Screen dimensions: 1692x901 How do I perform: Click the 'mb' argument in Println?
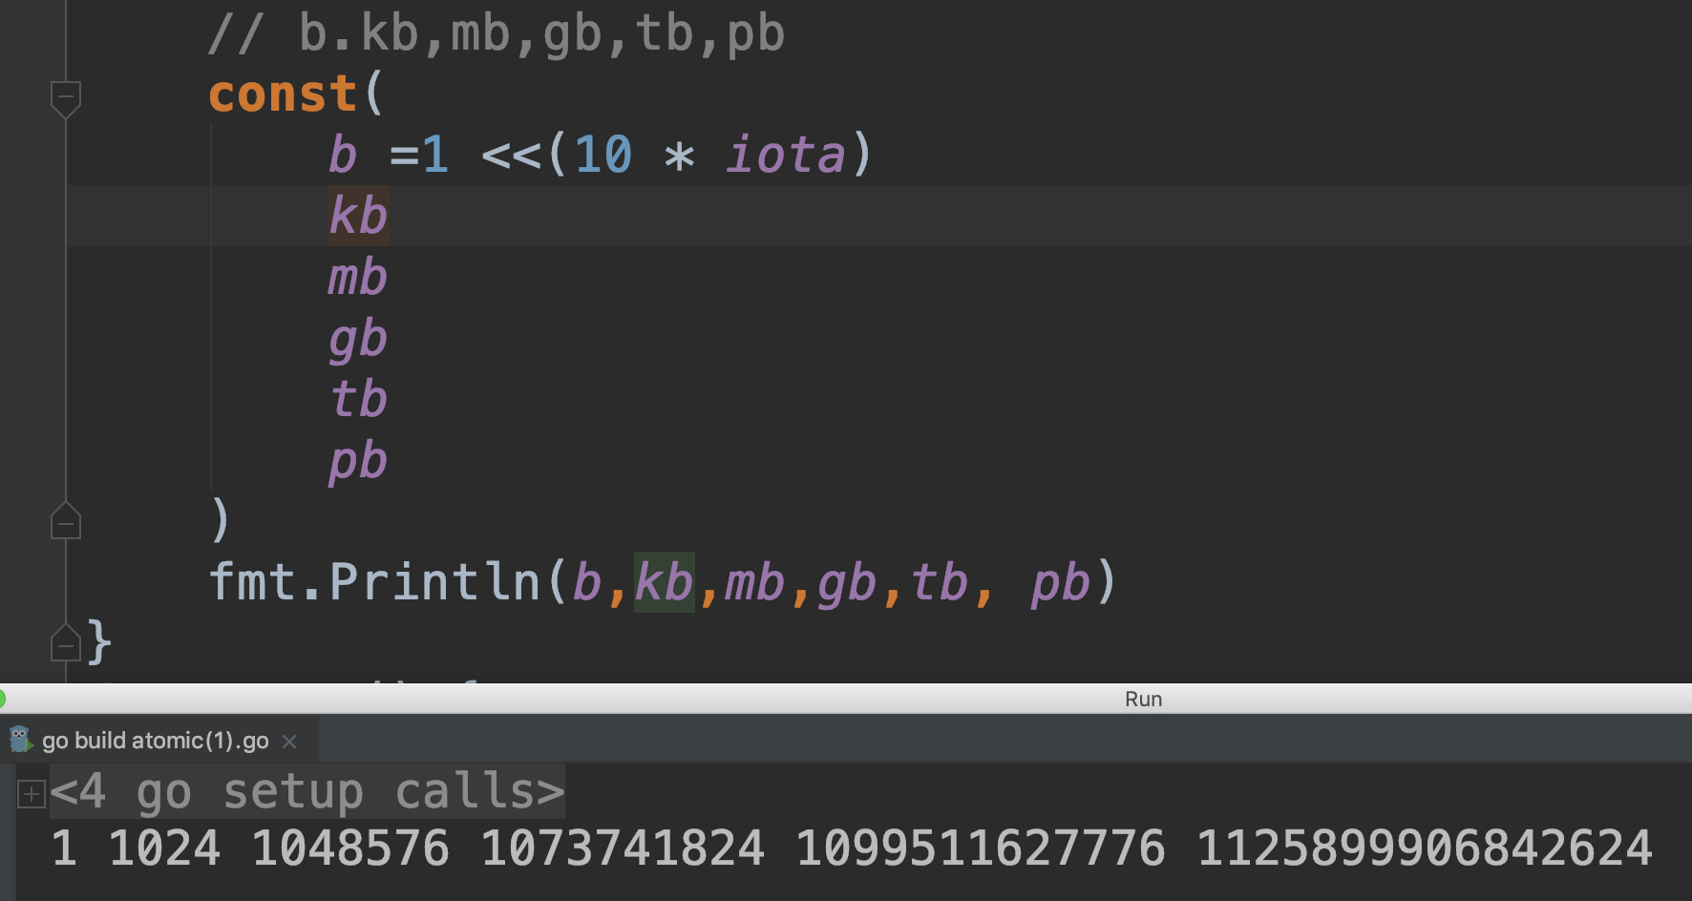pos(755,584)
